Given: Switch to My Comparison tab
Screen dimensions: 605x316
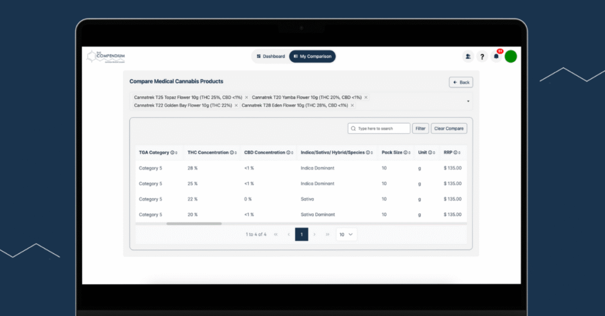Looking at the screenshot, I should pyautogui.click(x=313, y=56).
